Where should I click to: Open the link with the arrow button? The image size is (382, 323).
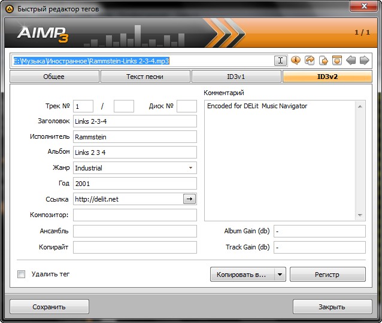[x=189, y=199]
